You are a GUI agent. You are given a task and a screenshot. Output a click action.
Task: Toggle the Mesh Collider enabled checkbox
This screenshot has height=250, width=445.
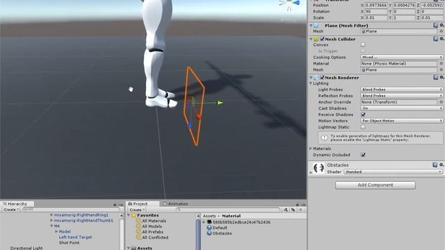coord(322,39)
